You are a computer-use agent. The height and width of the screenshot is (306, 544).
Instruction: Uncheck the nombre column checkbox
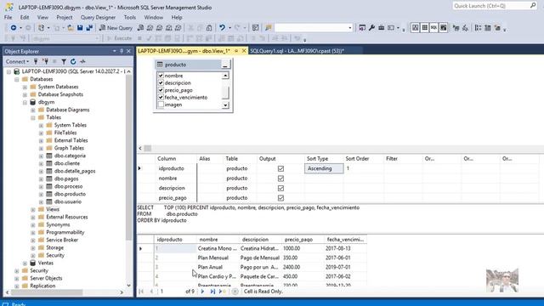pyautogui.click(x=161, y=76)
